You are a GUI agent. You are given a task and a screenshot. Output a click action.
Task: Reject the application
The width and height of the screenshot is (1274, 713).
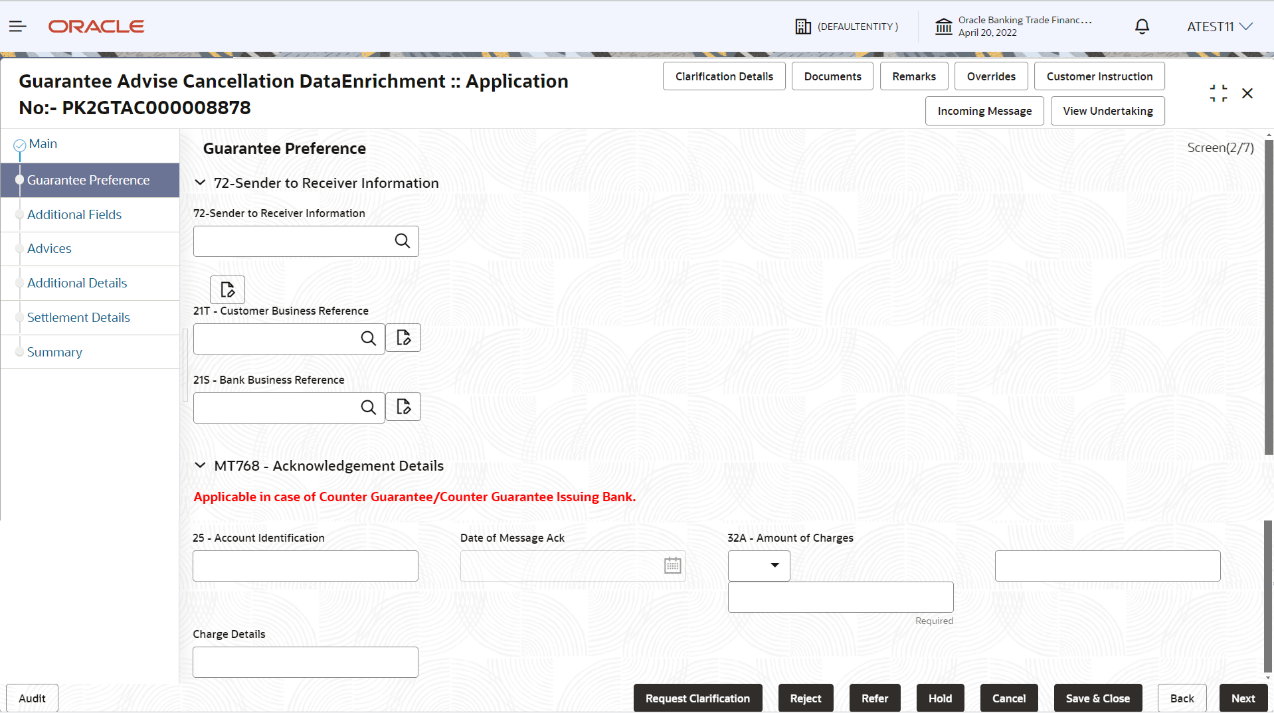(806, 698)
